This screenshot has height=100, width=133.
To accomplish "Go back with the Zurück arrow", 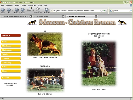I will 3,10.
